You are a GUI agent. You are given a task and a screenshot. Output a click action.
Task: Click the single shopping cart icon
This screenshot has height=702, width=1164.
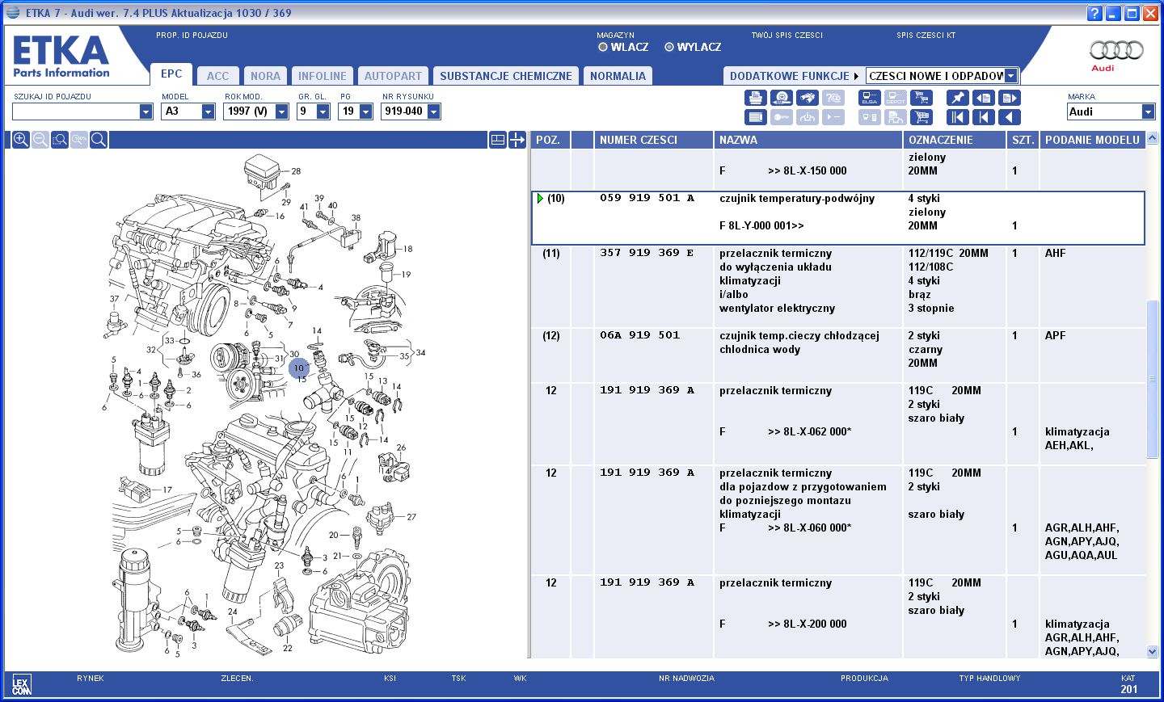click(921, 117)
